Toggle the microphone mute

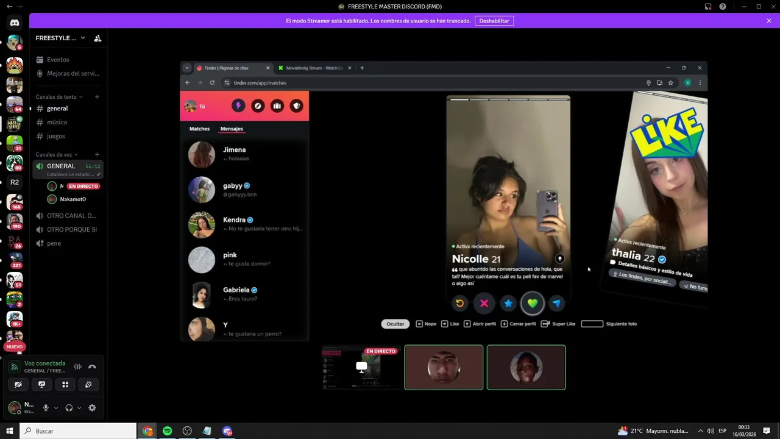(46, 408)
